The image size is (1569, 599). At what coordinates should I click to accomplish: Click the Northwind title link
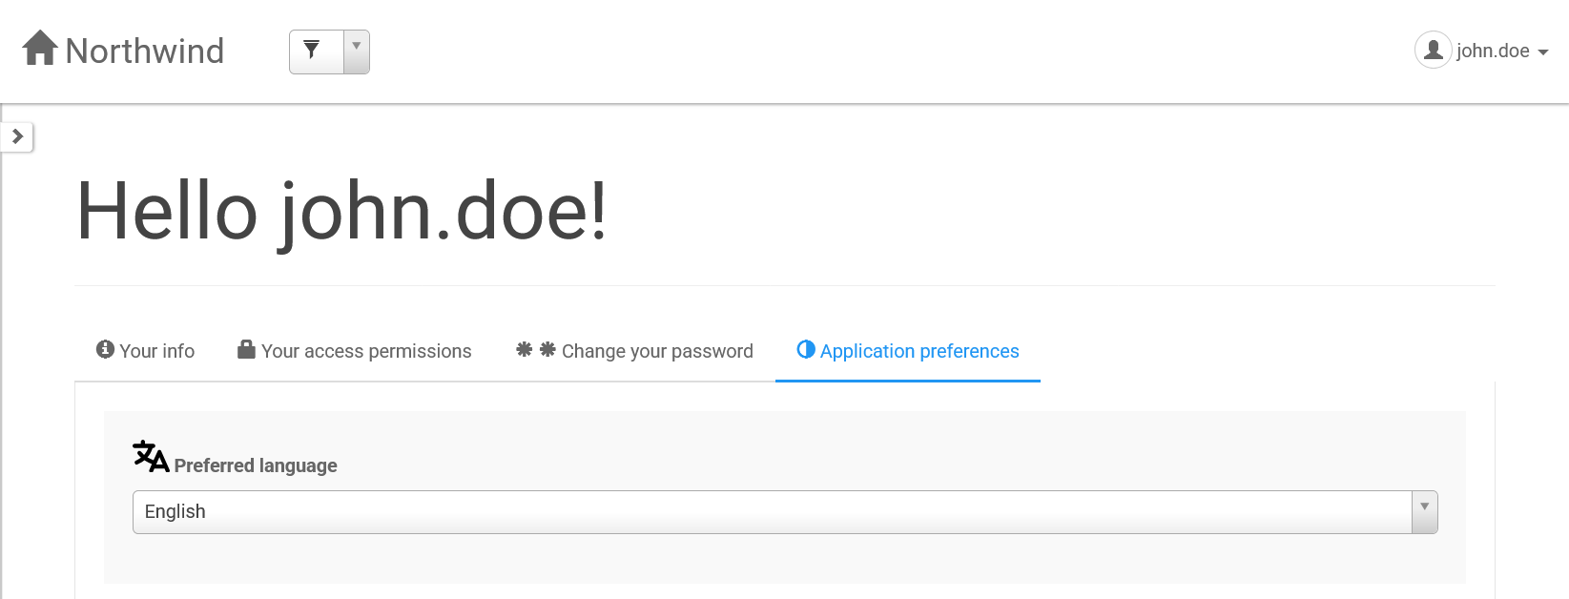[x=145, y=51]
